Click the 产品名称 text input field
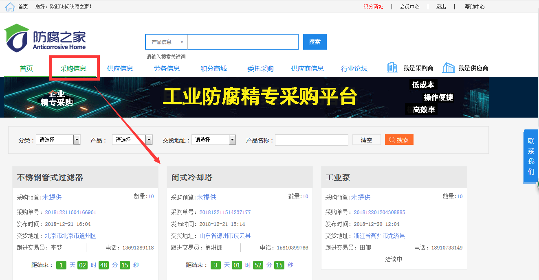This screenshot has height=280, width=539. click(x=311, y=140)
